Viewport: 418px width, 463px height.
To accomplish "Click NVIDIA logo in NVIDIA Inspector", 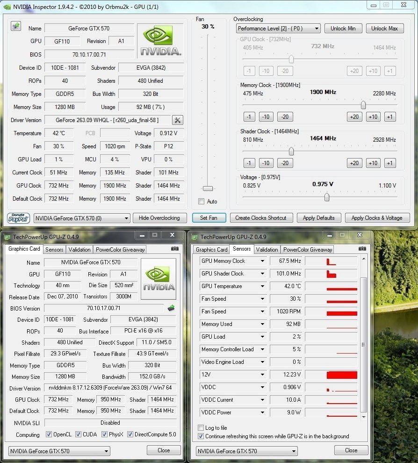I will click(x=160, y=41).
